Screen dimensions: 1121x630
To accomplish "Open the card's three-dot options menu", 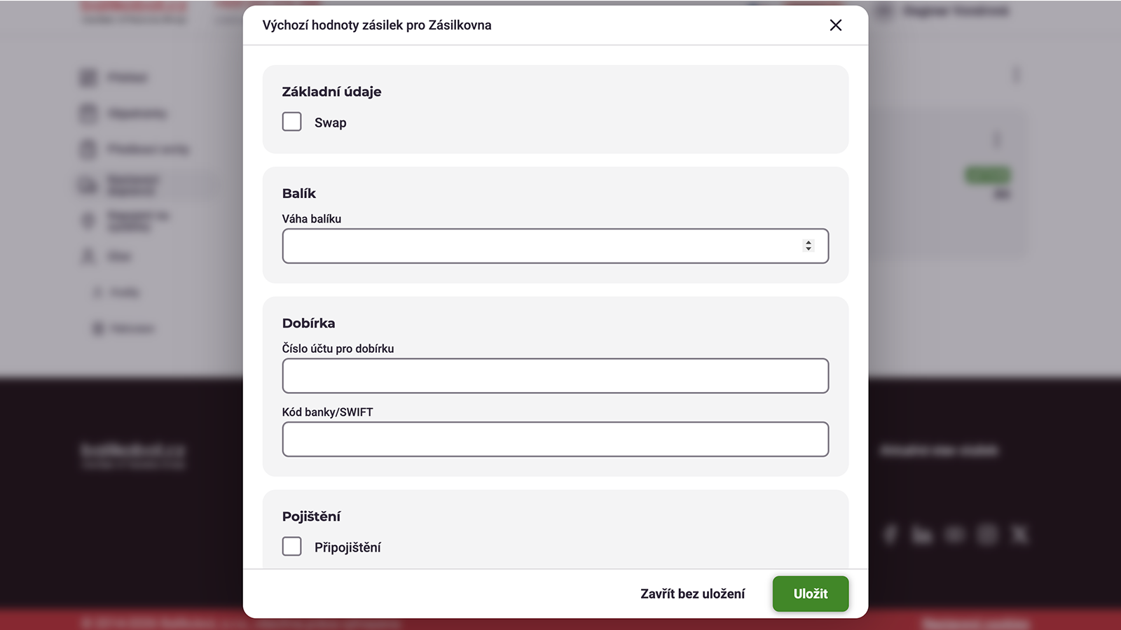I will click(996, 139).
